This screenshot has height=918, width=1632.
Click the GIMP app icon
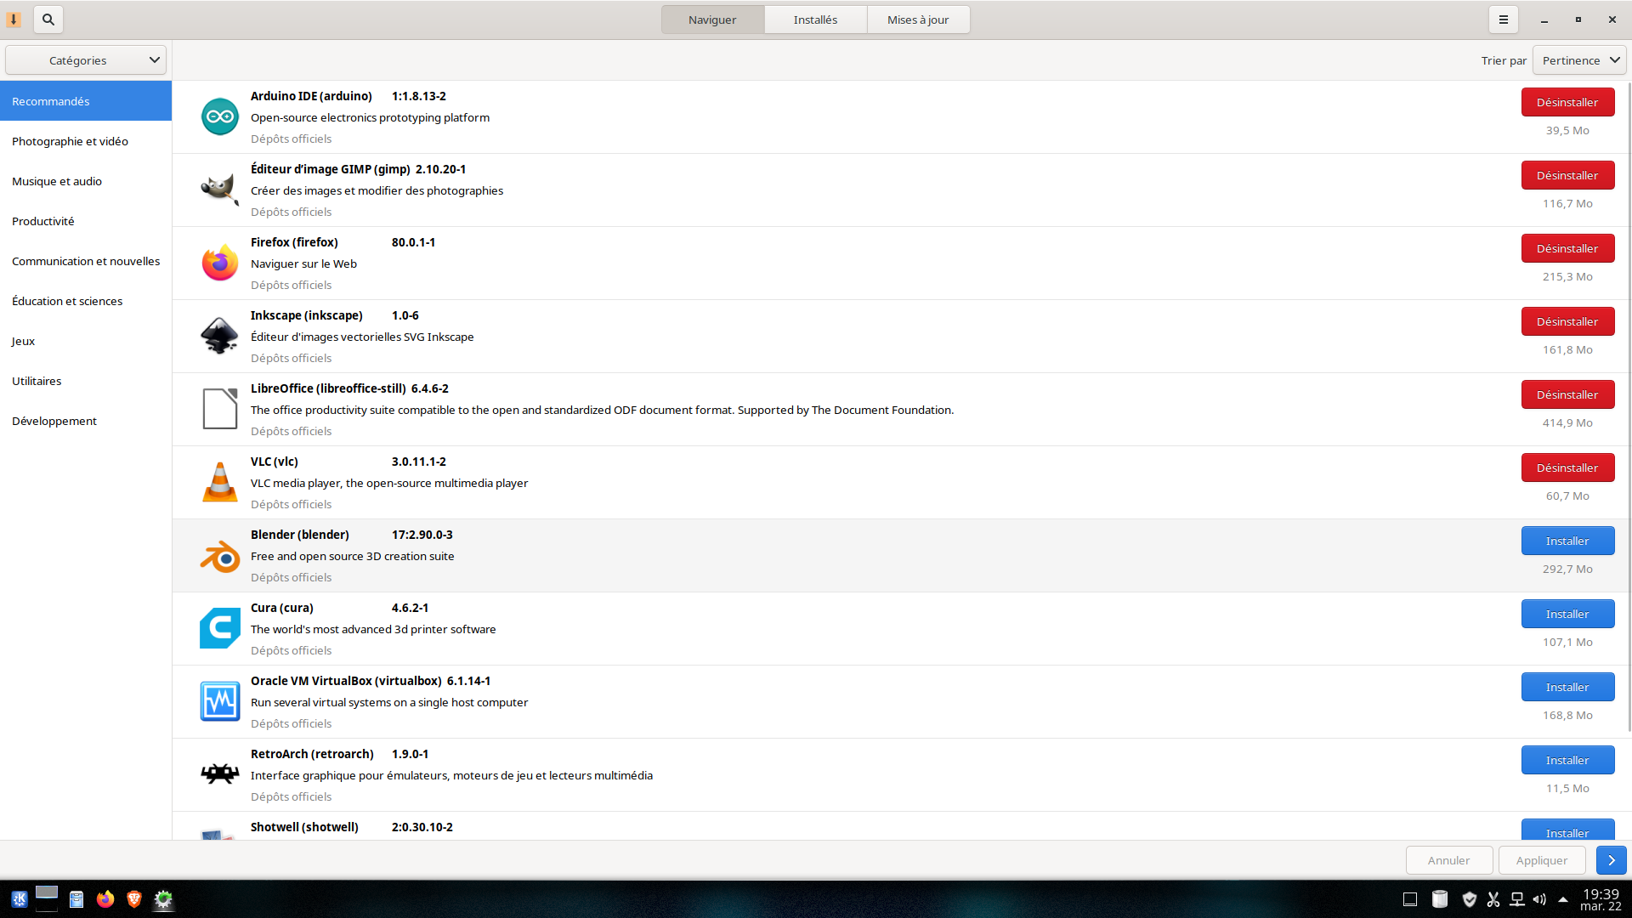(x=219, y=189)
